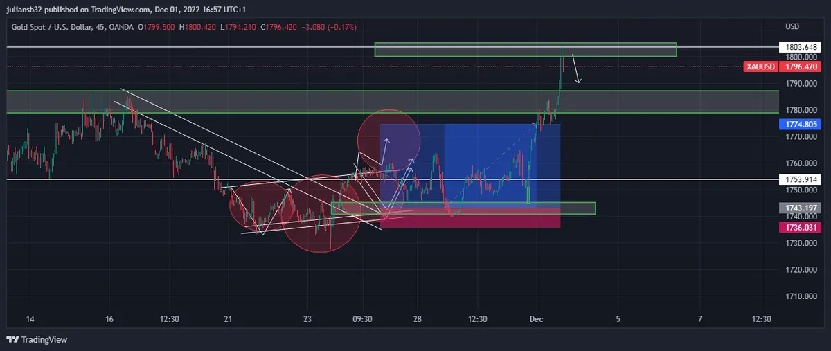Viewport: 831px width, 351px height.
Task: Select the pink stop-loss zone below blue box
Action: click(471, 220)
